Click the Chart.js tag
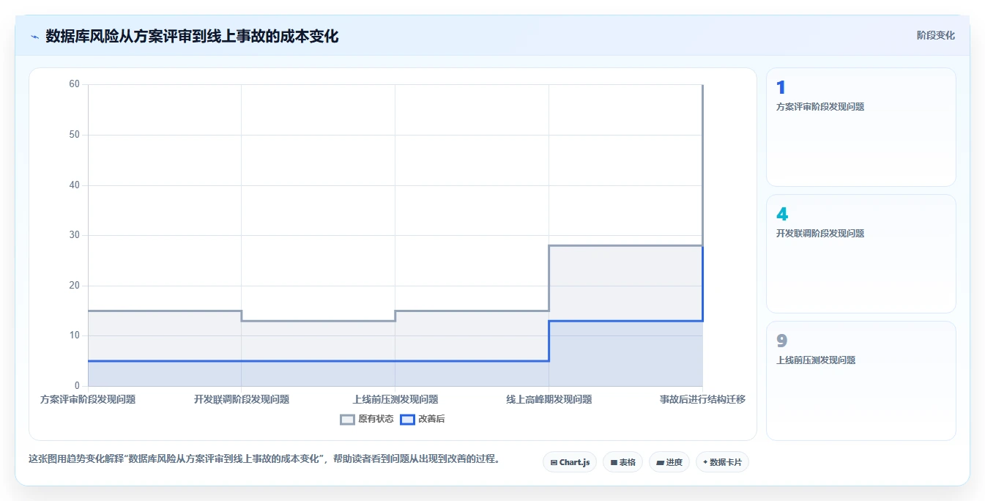This screenshot has width=985, height=501. 570,462
